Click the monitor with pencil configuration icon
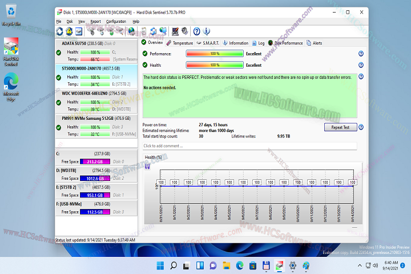This screenshot has width=411, height=274. tap(175, 31)
